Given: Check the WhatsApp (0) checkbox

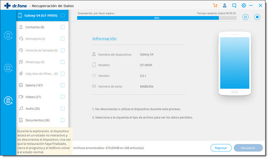Looking at the screenshot, I should (x=63, y=62).
